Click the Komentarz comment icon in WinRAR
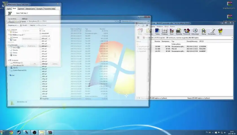Viewport: 237px width, 135px height. click(x=212, y=31)
